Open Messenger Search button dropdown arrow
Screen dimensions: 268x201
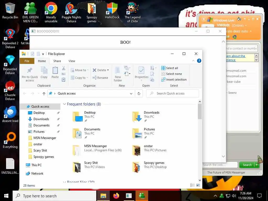pyautogui.click(x=256, y=165)
